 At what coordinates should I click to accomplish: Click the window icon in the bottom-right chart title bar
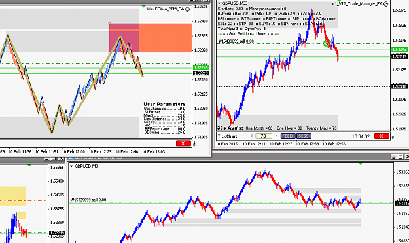pyautogui.click(x=71, y=158)
